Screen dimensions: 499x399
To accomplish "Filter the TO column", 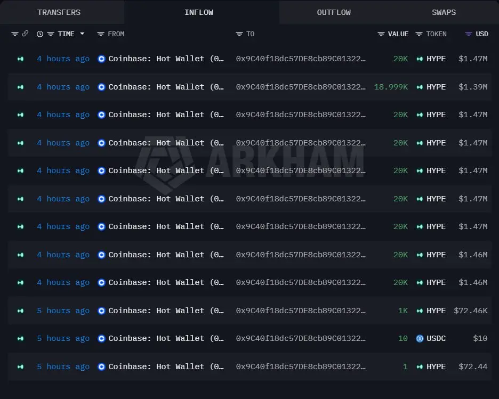I will (x=239, y=34).
